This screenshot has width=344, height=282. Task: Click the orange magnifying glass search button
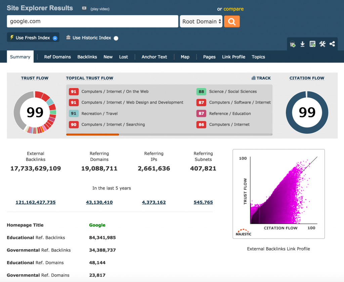[232, 22]
